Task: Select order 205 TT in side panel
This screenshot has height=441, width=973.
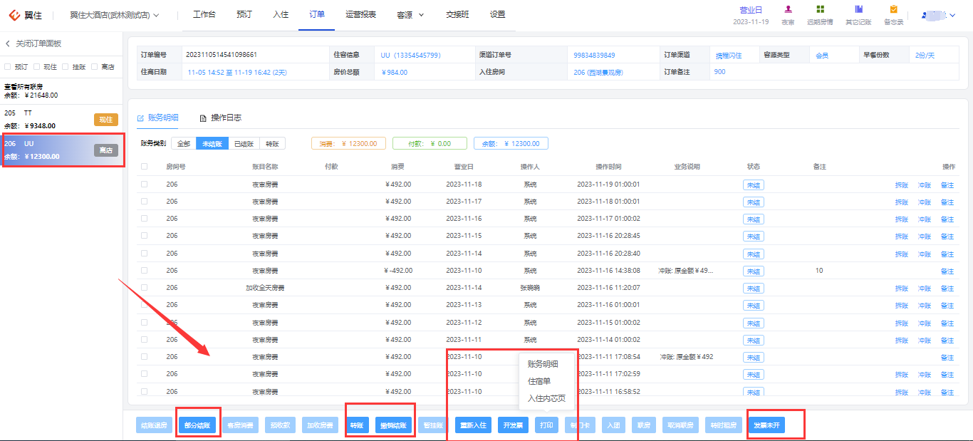Action: point(61,119)
